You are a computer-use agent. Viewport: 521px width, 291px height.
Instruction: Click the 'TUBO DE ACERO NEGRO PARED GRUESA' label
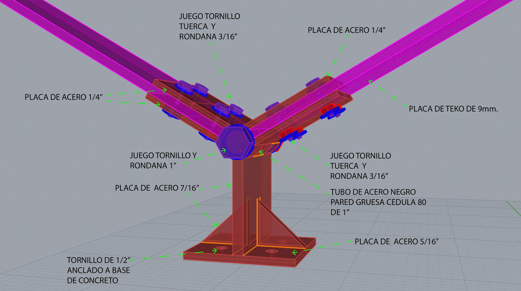pos(378,202)
